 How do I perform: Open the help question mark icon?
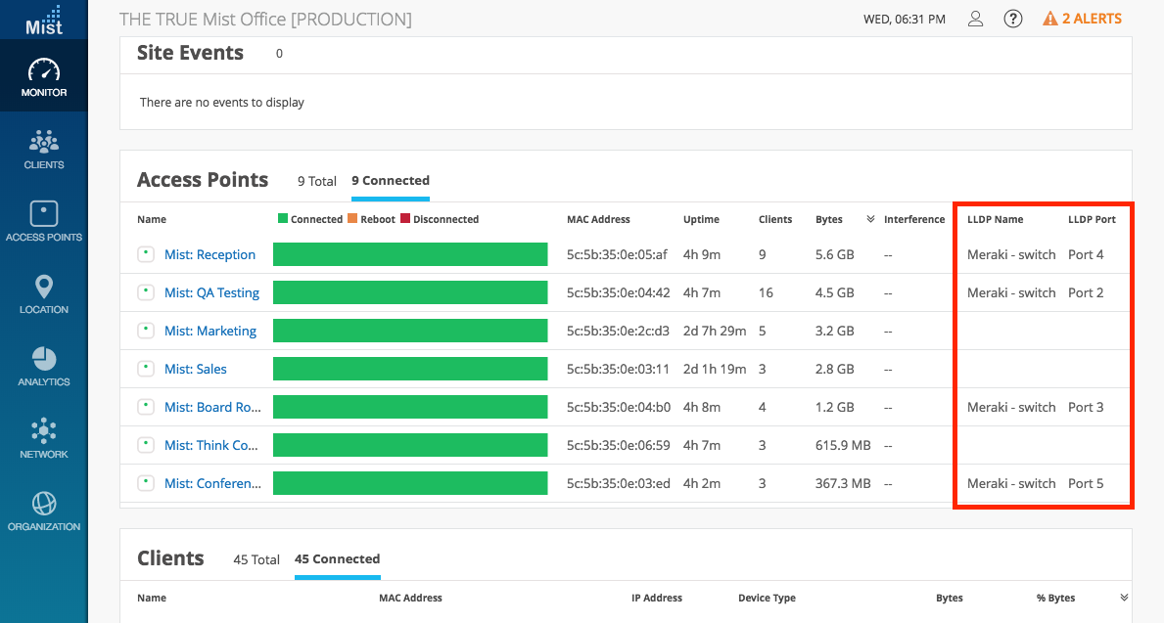click(x=1013, y=19)
